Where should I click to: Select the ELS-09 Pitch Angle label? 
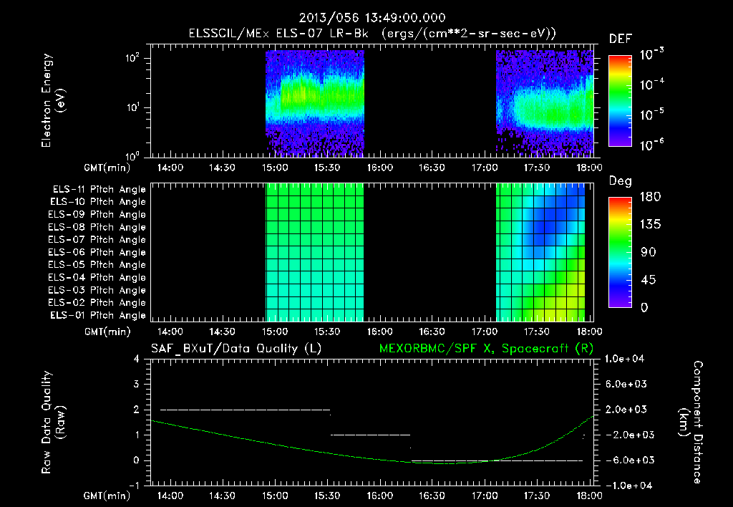click(97, 215)
